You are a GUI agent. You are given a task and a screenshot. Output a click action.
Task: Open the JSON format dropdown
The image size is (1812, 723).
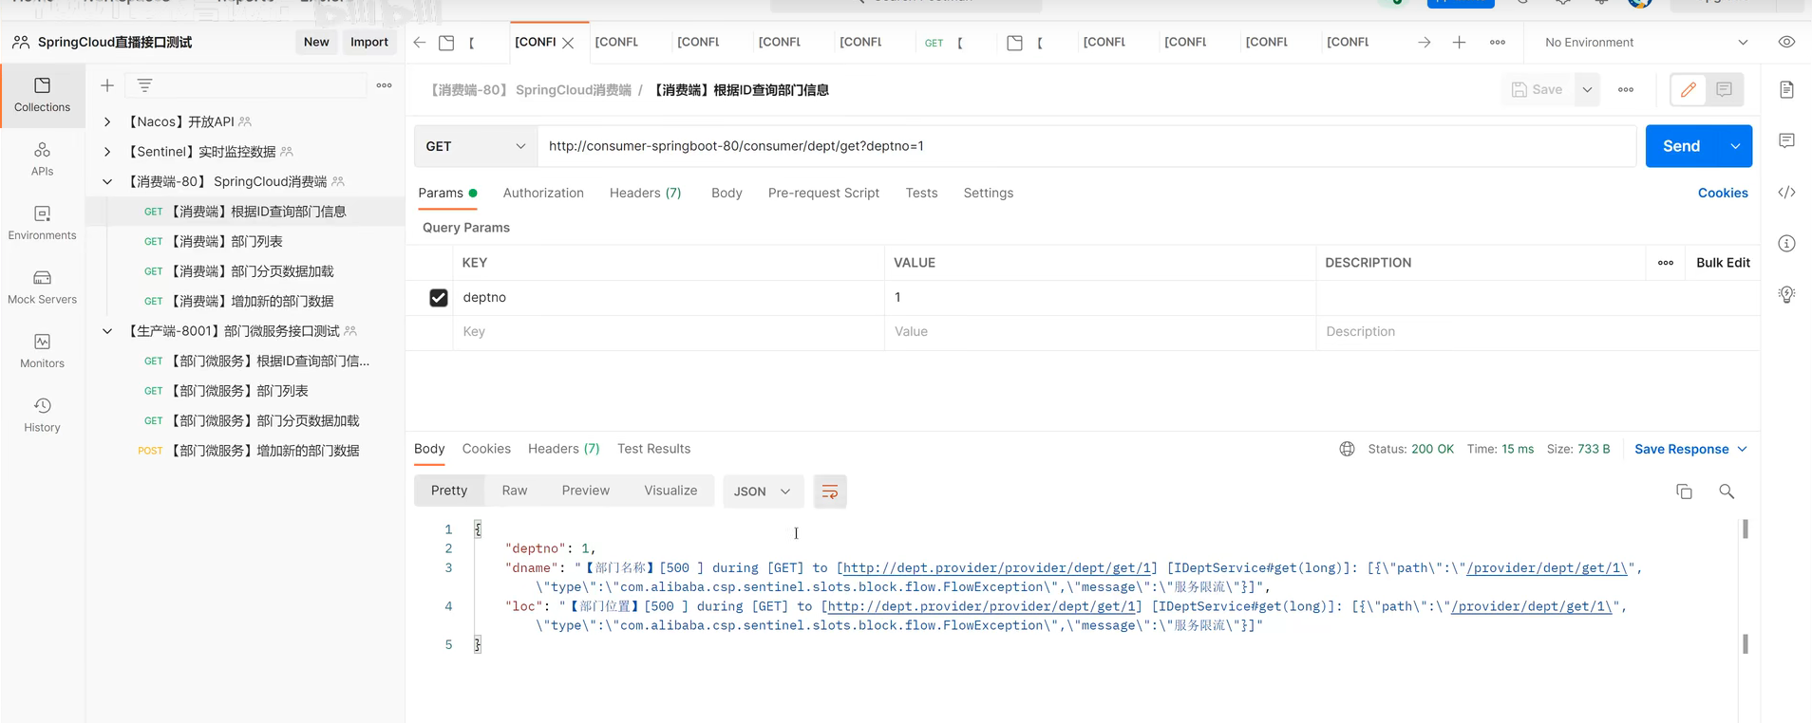763,491
